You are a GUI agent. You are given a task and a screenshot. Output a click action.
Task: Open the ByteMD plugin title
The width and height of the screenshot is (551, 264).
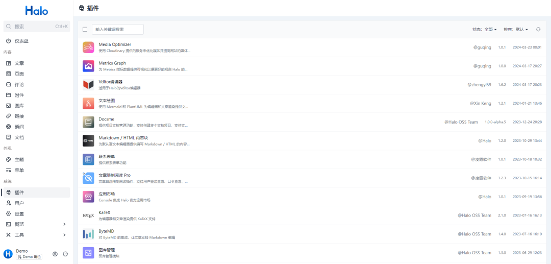click(x=107, y=231)
